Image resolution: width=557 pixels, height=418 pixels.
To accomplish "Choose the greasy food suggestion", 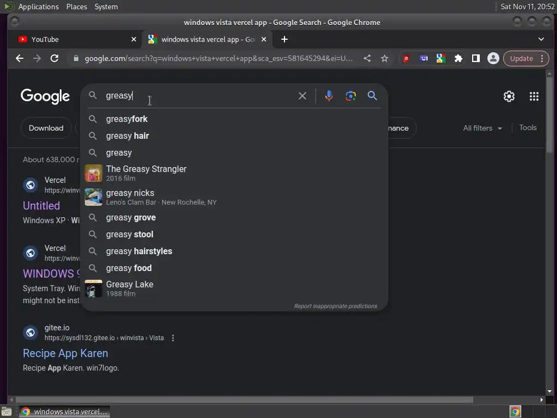I will [234, 268].
